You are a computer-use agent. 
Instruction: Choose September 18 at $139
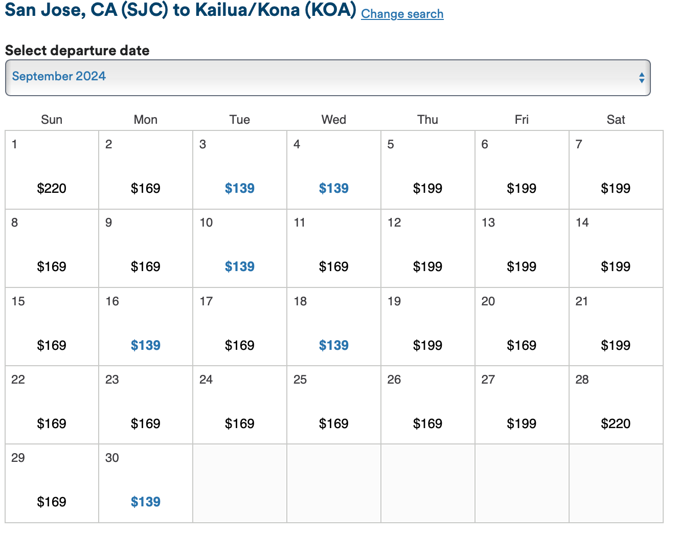(333, 345)
